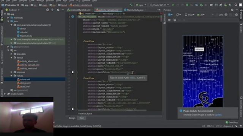Toggle the preview View Options eye icon
The width and height of the screenshot is (243, 136).
pyautogui.click(x=169, y=20)
